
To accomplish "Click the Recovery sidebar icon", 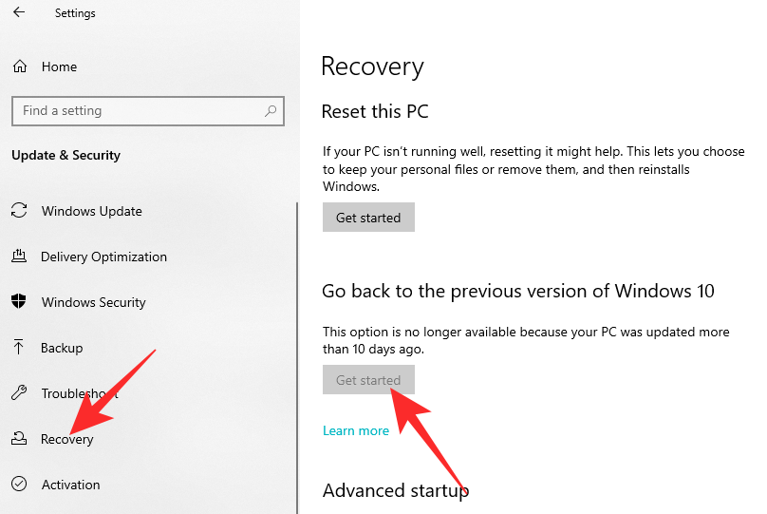I will (19, 439).
